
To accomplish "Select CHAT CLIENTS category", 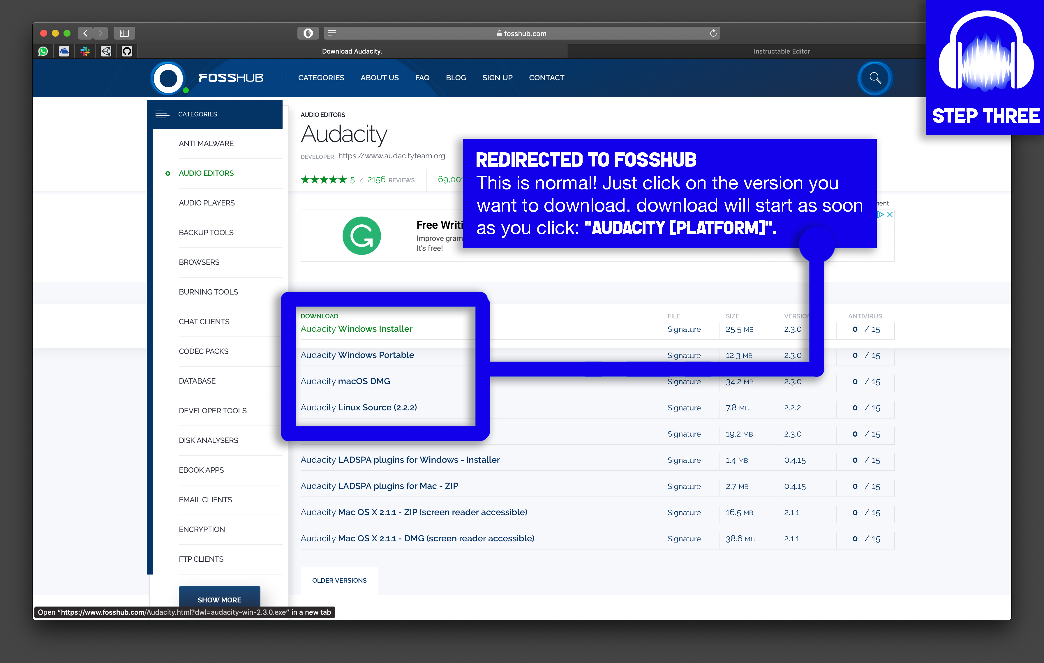I will tap(204, 321).
